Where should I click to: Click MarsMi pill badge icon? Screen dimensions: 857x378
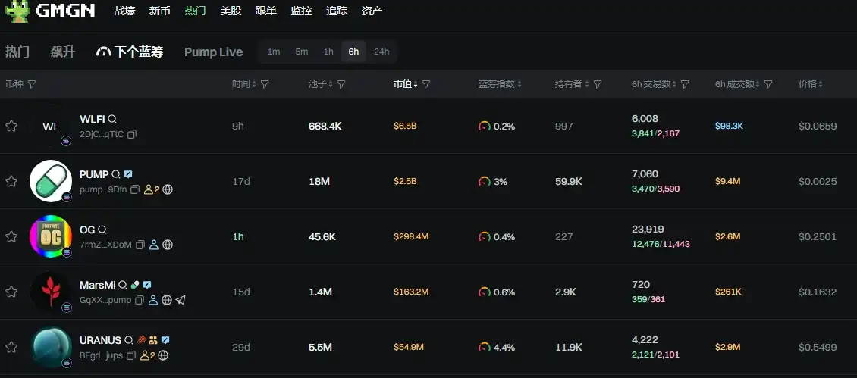tap(135, 285)
